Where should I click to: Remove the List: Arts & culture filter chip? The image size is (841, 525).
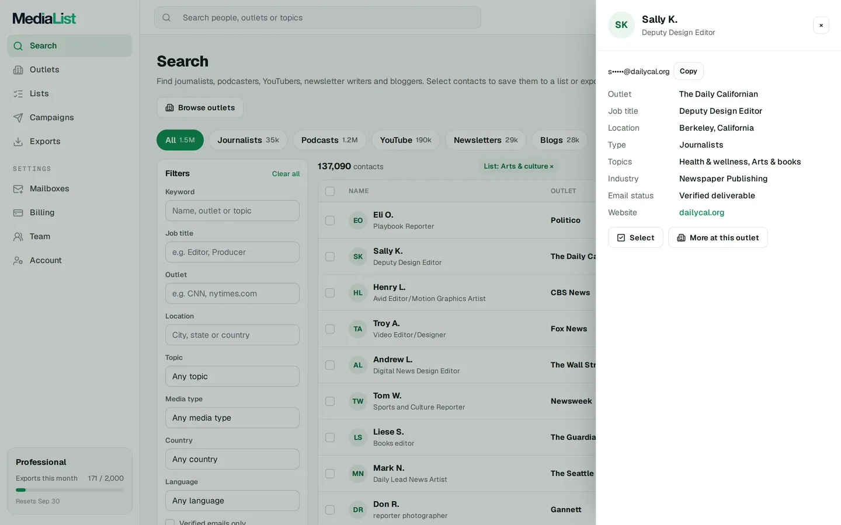(551, 166)
